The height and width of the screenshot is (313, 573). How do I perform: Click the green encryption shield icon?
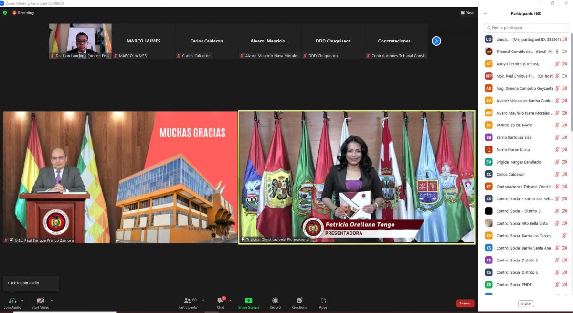(x=5, y=13)
